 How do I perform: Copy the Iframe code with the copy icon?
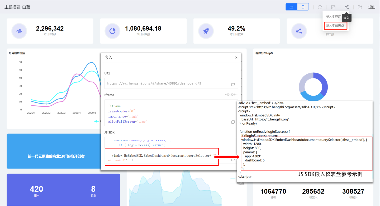233,122
